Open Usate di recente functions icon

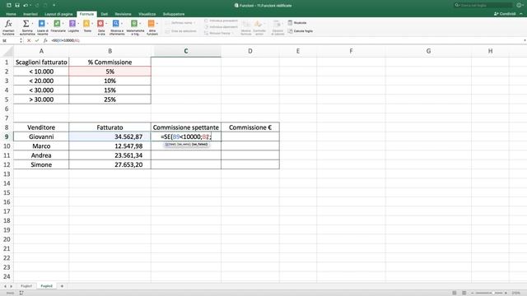click(41, 24)
